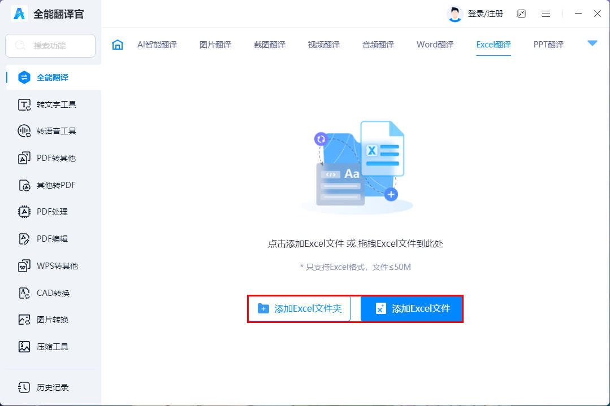Click the PDF处理 chip icon
610x406 pixels.
point(24,212)
